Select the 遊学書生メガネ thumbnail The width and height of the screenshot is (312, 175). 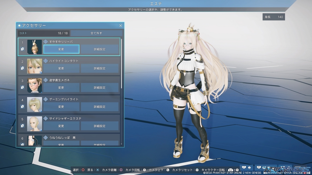pos(34,85)
